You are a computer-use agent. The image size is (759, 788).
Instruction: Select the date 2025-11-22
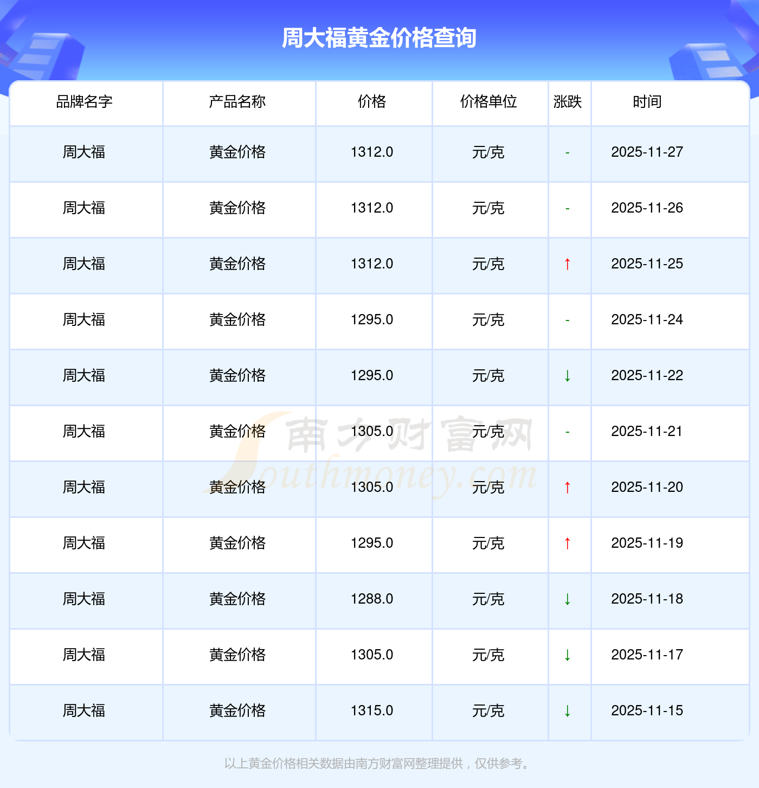647,376
